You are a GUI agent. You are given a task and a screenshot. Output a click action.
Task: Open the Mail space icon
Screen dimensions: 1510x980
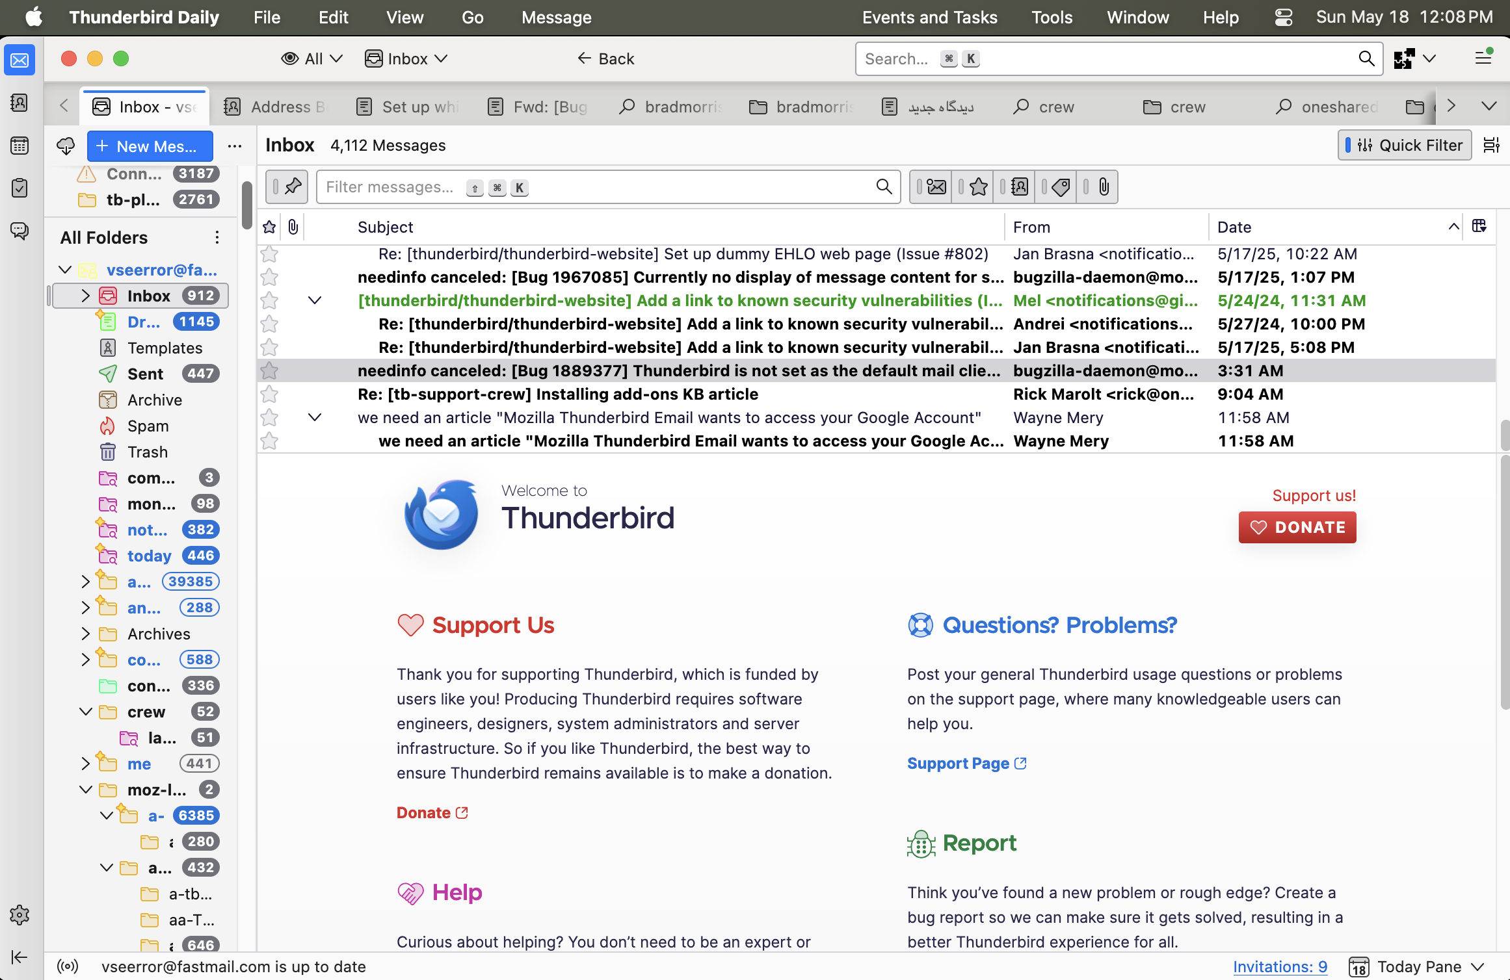click(20, 60)
